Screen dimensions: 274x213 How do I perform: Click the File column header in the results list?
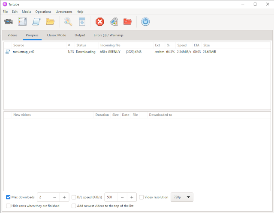[x=135, y=115]
